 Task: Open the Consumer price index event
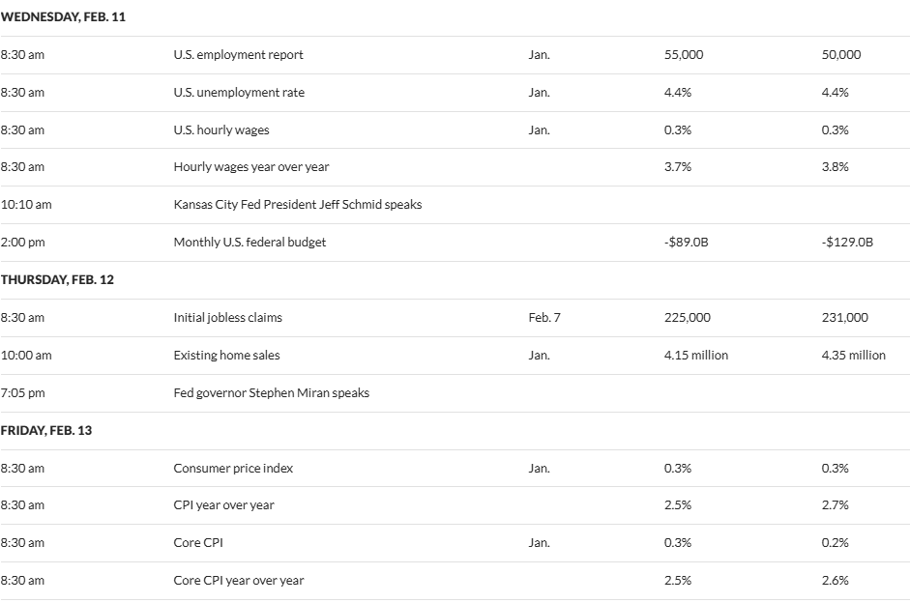[233, 469]
